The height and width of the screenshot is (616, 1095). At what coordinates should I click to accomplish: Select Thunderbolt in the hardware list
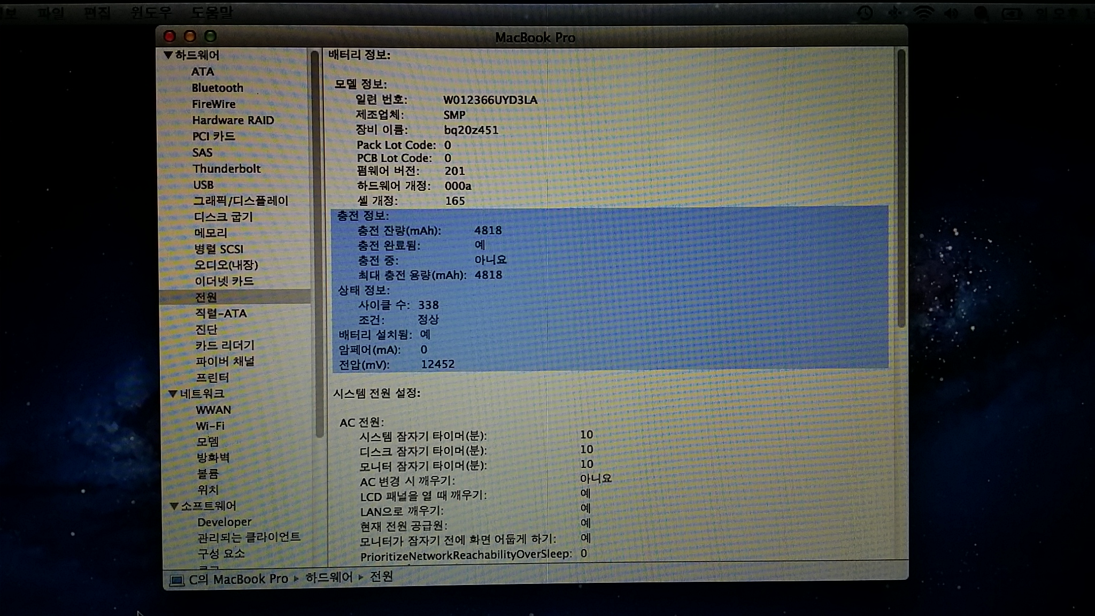[226, 169]
